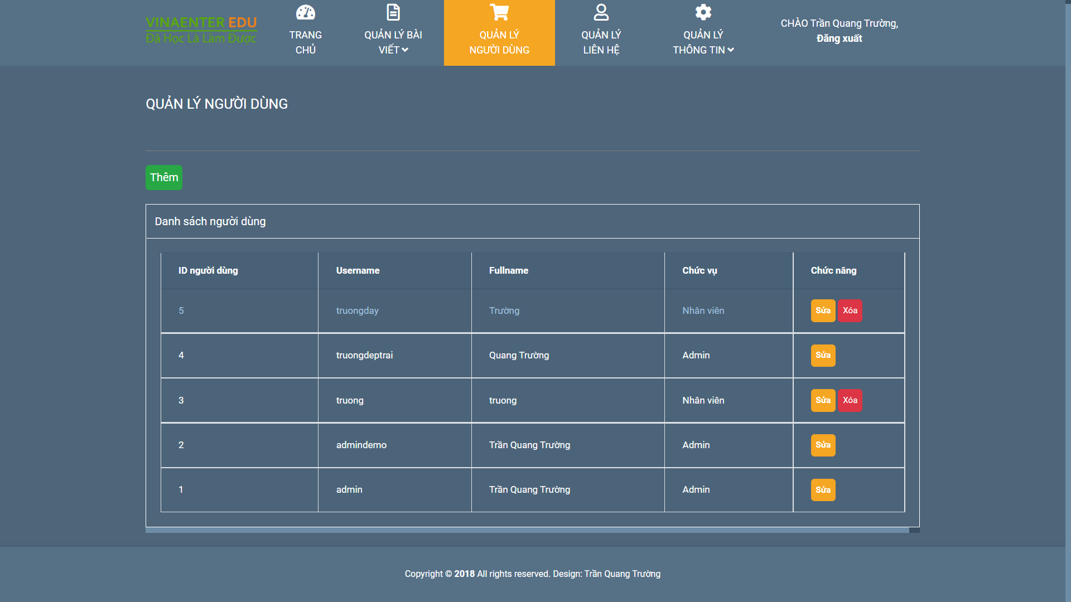Click the dashboard gauge icon for Trang Chủ

click(305, 12)
